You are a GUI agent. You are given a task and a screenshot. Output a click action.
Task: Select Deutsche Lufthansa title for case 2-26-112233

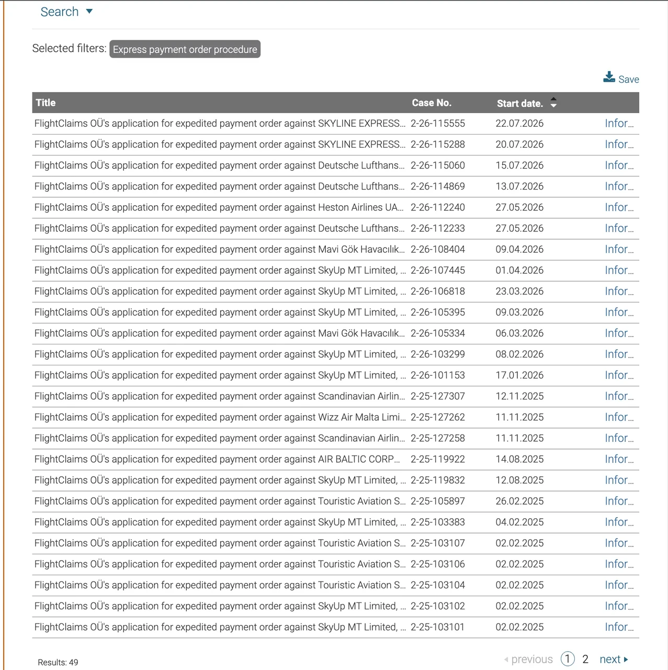pyautogui.click(x=220, y=228)
